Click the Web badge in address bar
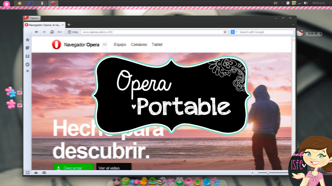332x186 pixels. pyautogui.click(x=73, y=32)
